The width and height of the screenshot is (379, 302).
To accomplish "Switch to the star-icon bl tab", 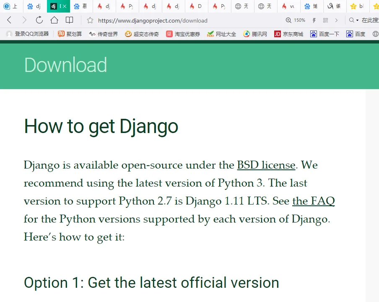I will [358, 6].
